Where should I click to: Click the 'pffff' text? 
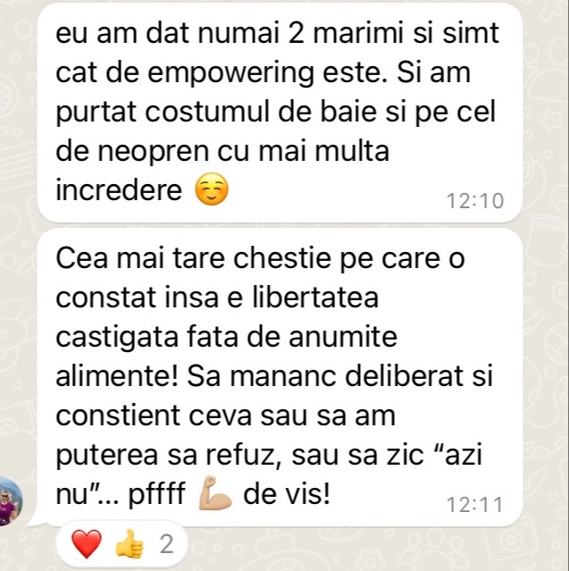pyautogui.click(x=157, y=494)
